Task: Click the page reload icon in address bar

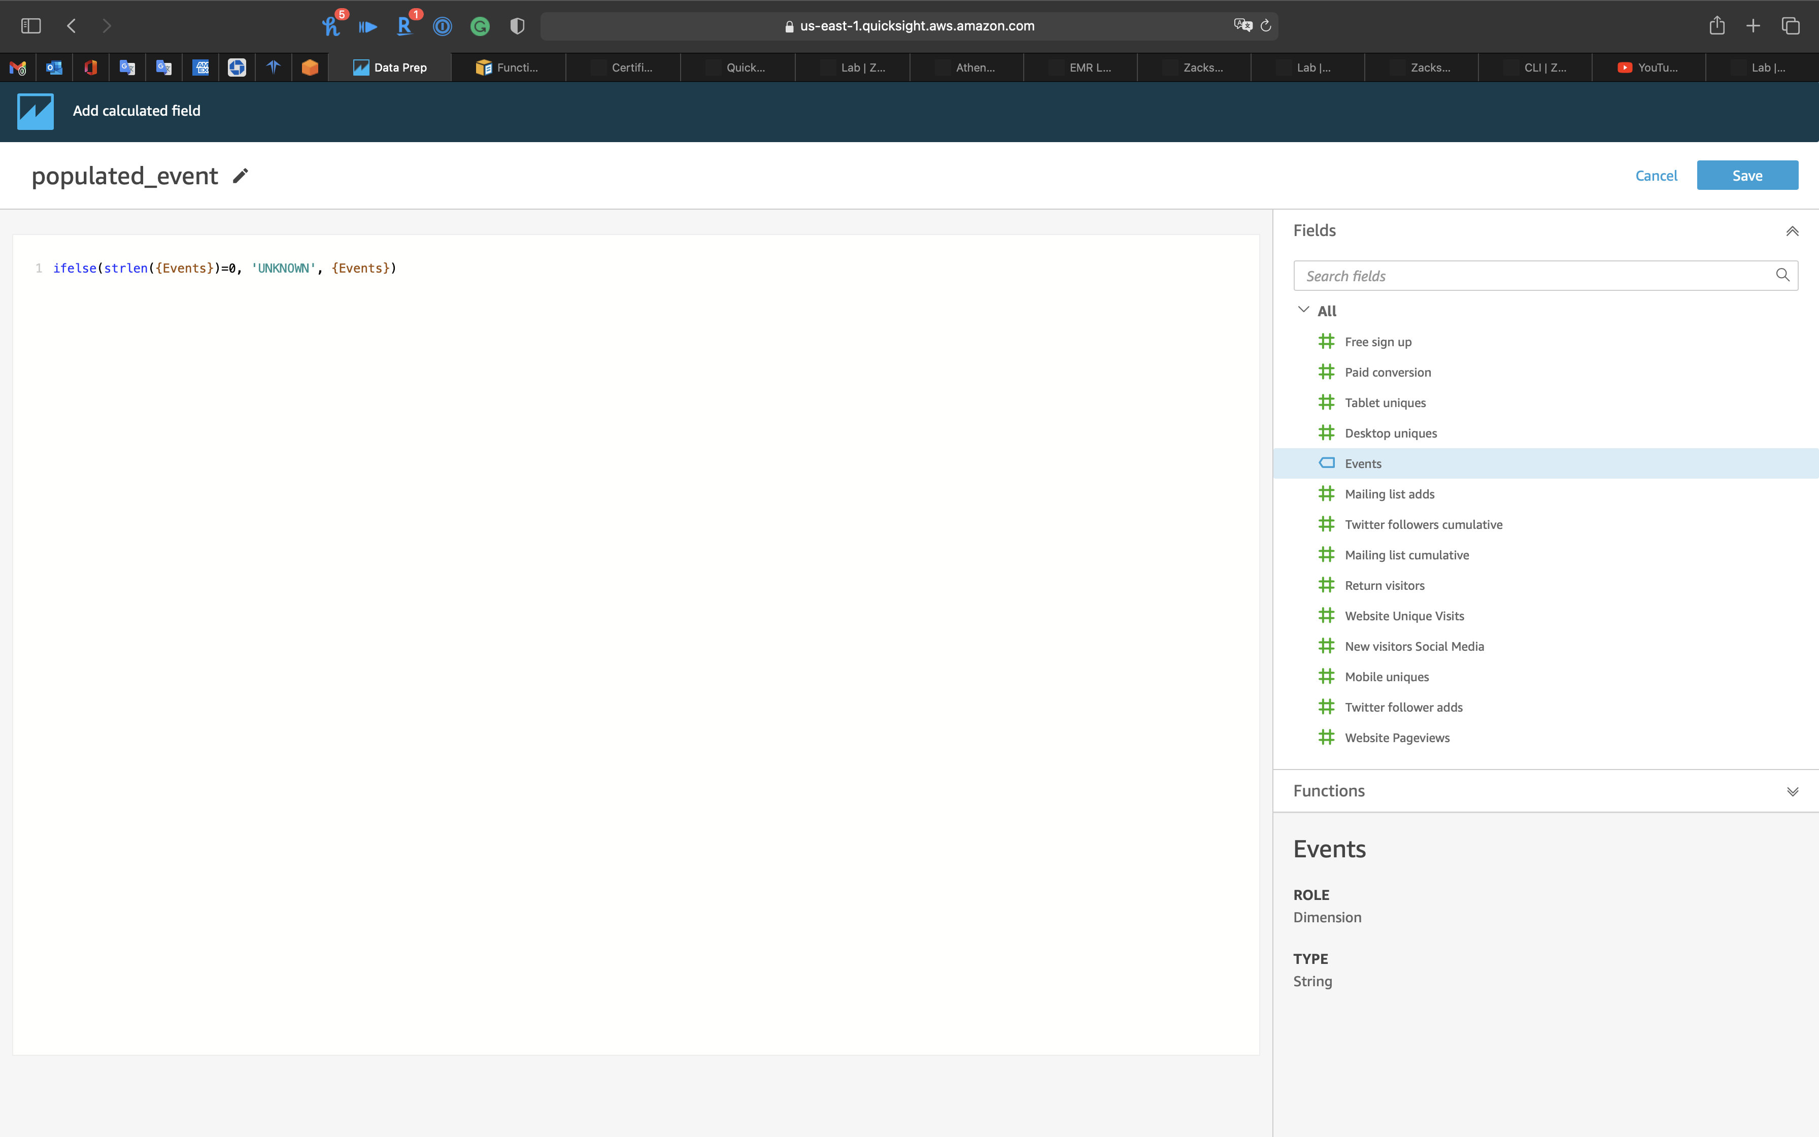Action: (1266, 26)
